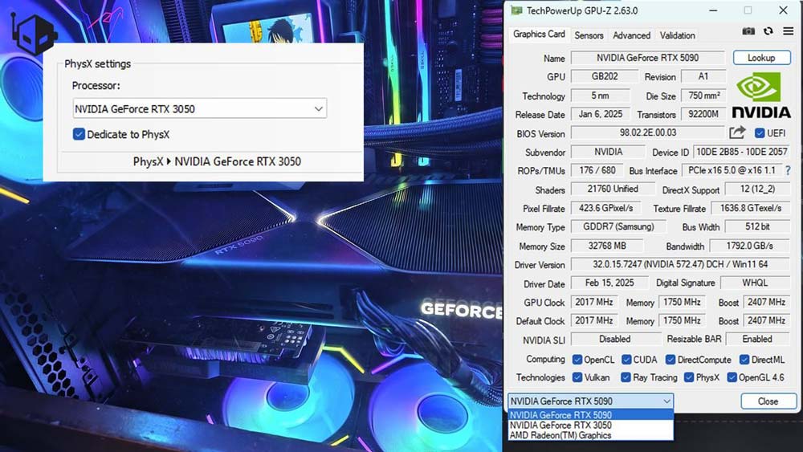Click the Lookup button
This screenshot has width=803, height=452.
pyautogui.click(x=761, y=58)
